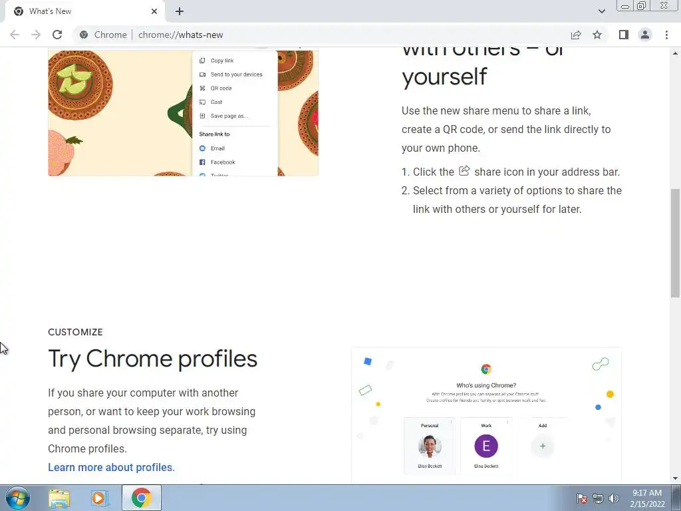Click the share menu illustration image
This screenshot has width=681, height=511.
click(184, 113)
